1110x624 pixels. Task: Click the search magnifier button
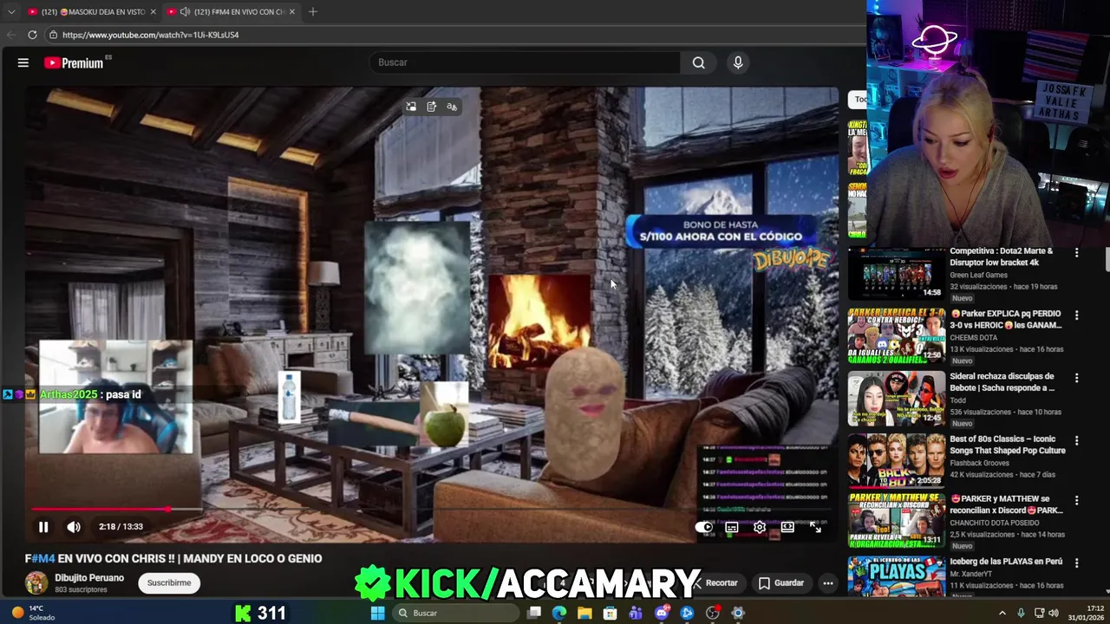698,62
